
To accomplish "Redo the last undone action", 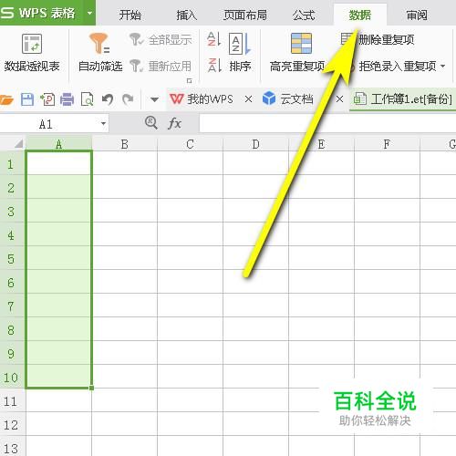I will coord(128,99).
